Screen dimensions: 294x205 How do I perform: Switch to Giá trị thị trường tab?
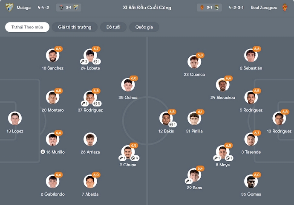(x=75, y=27)
